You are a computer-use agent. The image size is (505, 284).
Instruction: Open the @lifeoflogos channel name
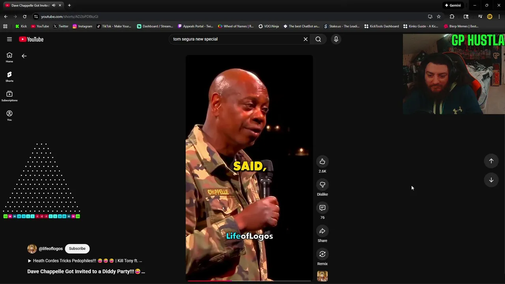[50, 249]
